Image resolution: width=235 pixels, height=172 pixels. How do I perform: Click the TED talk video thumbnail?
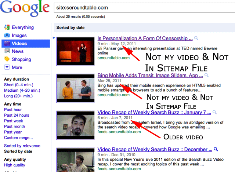tap(76, 51)
